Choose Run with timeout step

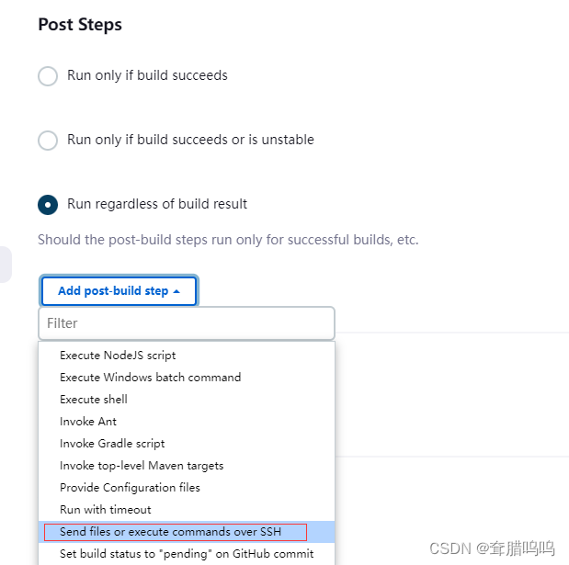106,510
